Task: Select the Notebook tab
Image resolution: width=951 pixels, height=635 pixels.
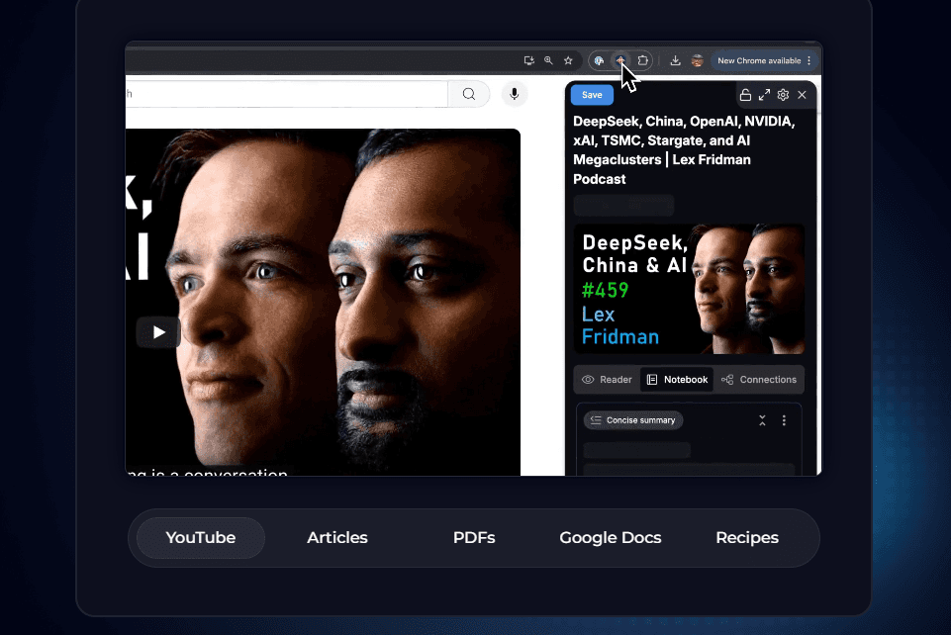Action: [x=677, y=380]
